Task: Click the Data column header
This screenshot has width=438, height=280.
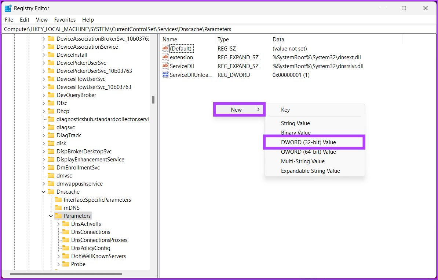Action: click(x=336, y=40)
